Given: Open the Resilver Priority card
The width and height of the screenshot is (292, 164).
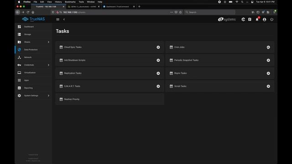Looking at the screenshot, I should [109, 99].
